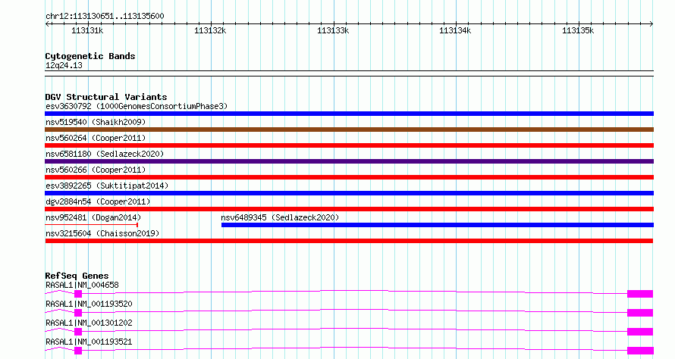Click the red nsv560264 variant bar
Image resolution: width=675 pixels, height=359 pixels.
pyautogui.click(x=349, y=145)
